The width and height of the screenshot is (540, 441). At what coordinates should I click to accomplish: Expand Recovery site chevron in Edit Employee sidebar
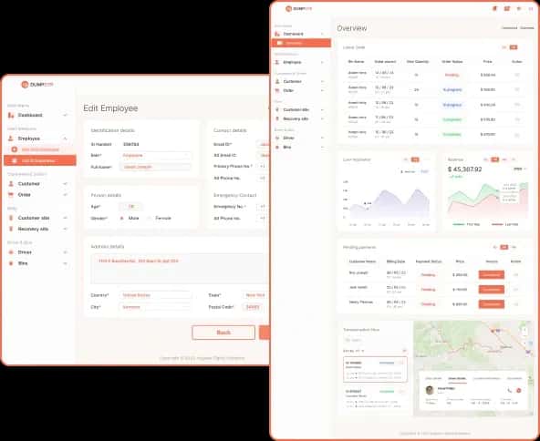pos(65,229)
